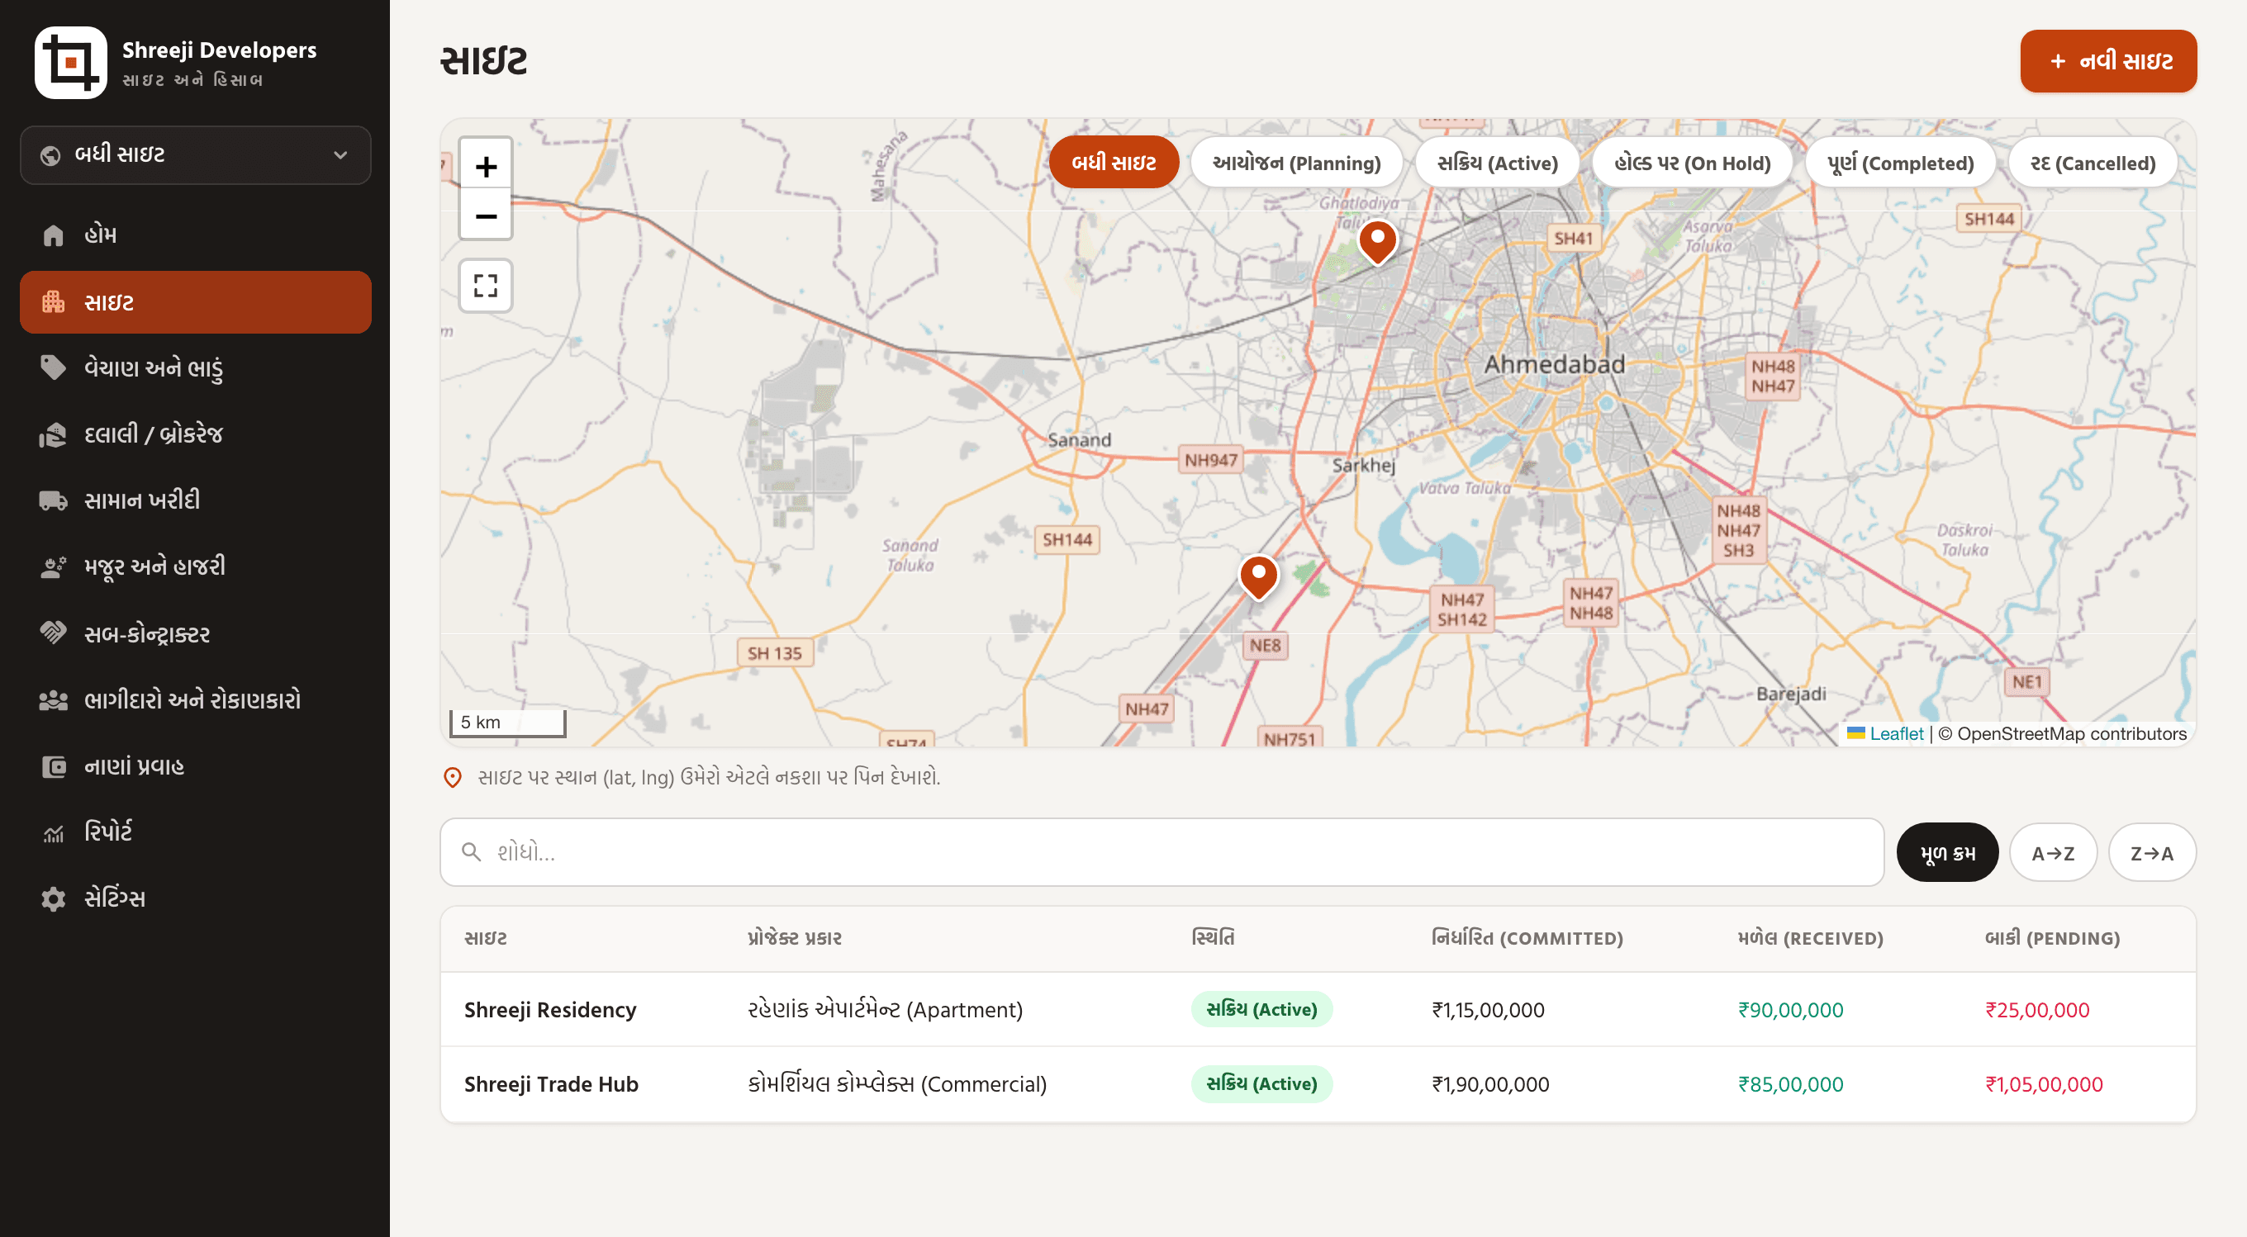
Task: Add a new site with orange button
Action: (2108, 61)
